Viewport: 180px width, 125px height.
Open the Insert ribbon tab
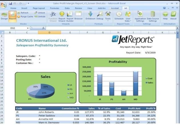[24, 8]
